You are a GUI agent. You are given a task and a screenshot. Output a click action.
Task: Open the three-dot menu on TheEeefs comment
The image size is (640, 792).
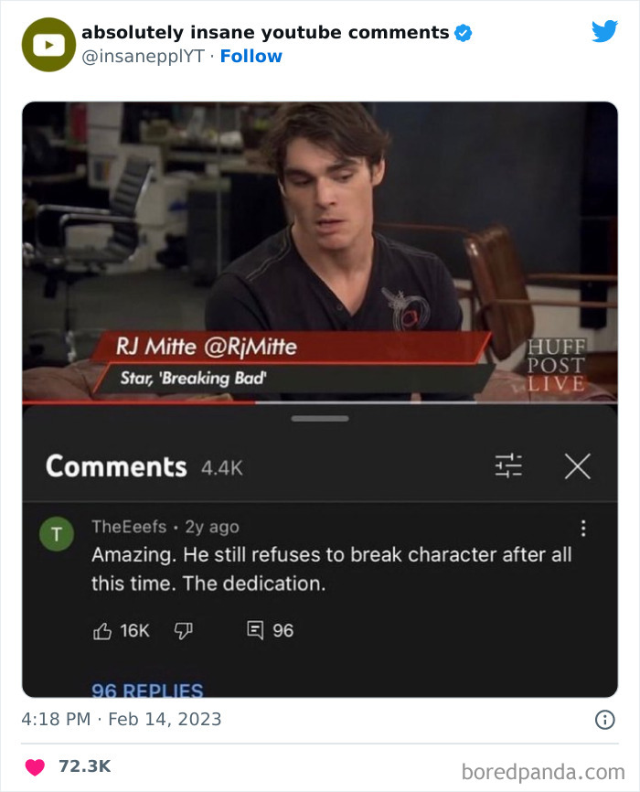point(583,529)
